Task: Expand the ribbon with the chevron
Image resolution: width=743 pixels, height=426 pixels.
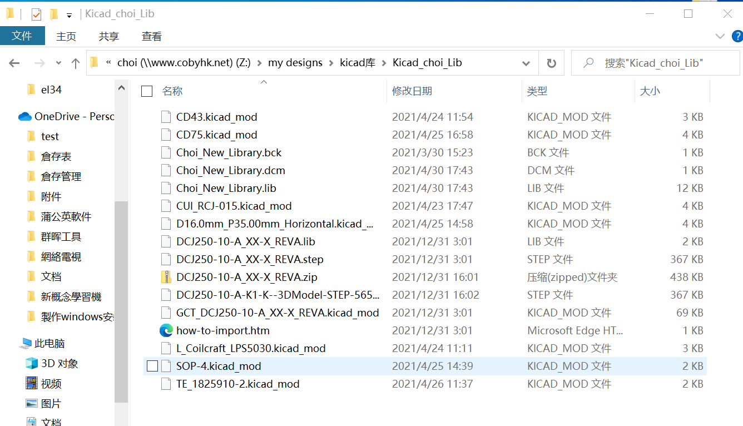Action: click(720, 36)
